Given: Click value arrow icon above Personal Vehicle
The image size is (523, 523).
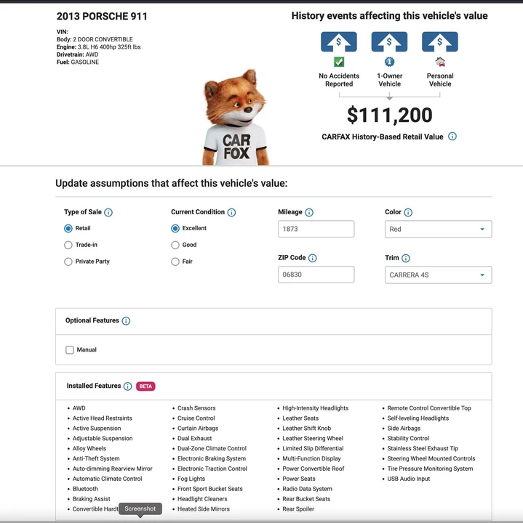Looking at the screenshot, I should point(440,41).
